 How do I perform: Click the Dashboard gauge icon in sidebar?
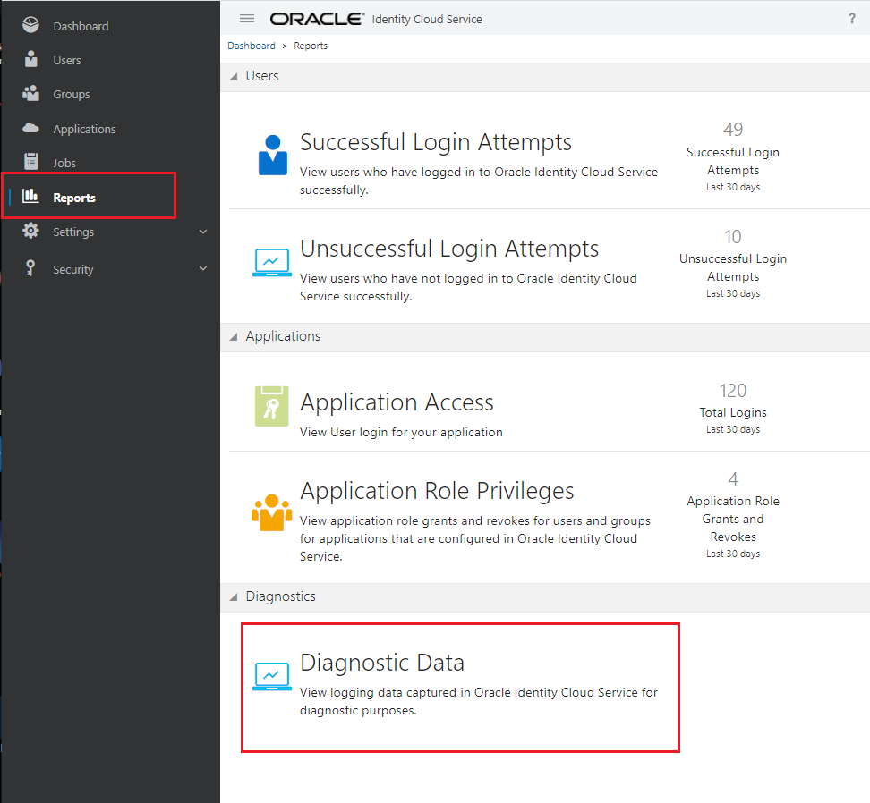[31, 25]
